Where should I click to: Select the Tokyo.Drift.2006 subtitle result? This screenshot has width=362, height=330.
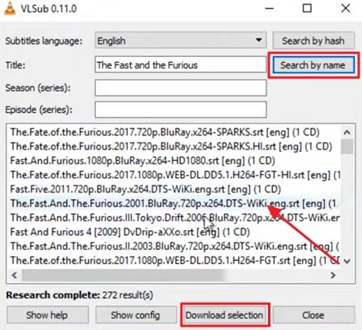click(175, 218)
